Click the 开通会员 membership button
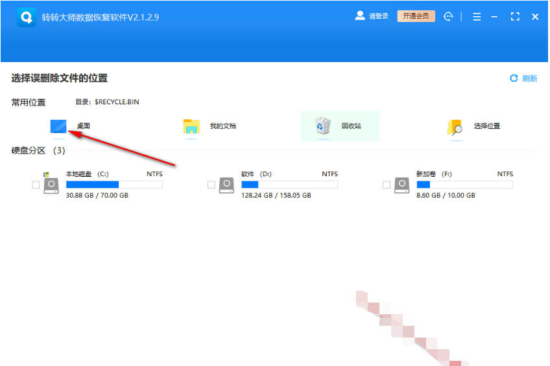This screenshot has width=550, height=366. [x=416, y=16]
